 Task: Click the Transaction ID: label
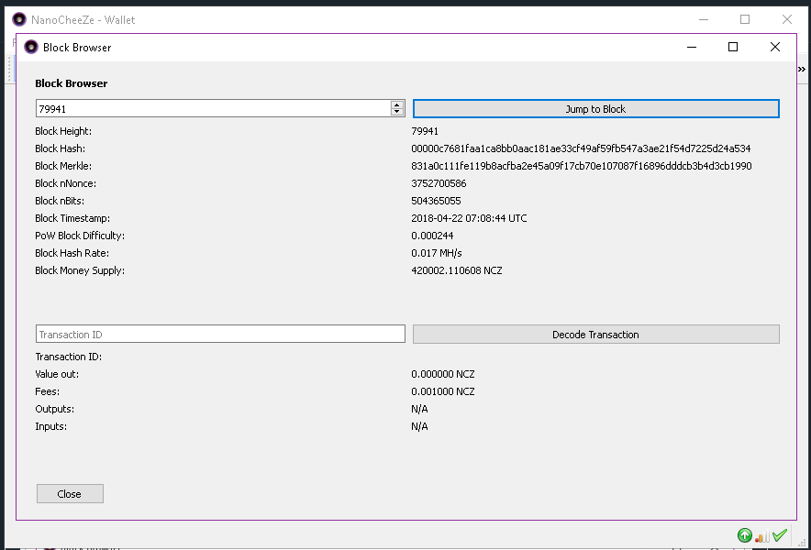click(68, 357)
